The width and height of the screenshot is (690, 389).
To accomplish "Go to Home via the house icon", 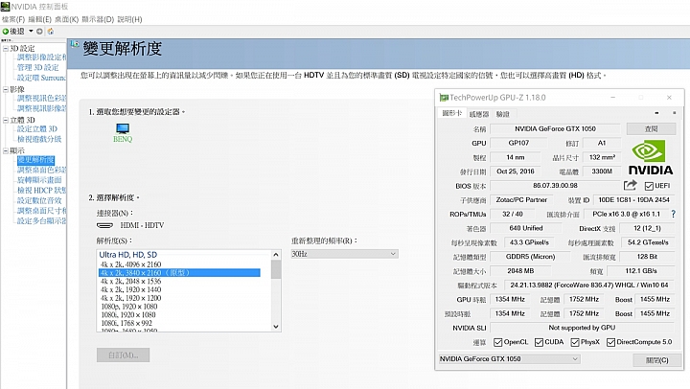I will tap(51, 32).
